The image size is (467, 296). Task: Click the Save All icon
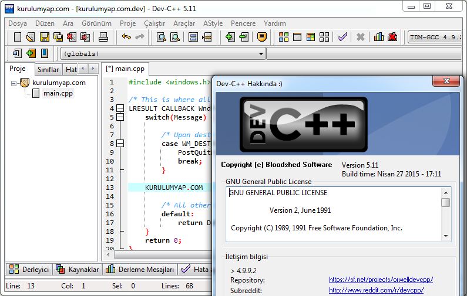pyautogui.click(x=58, y=37)
